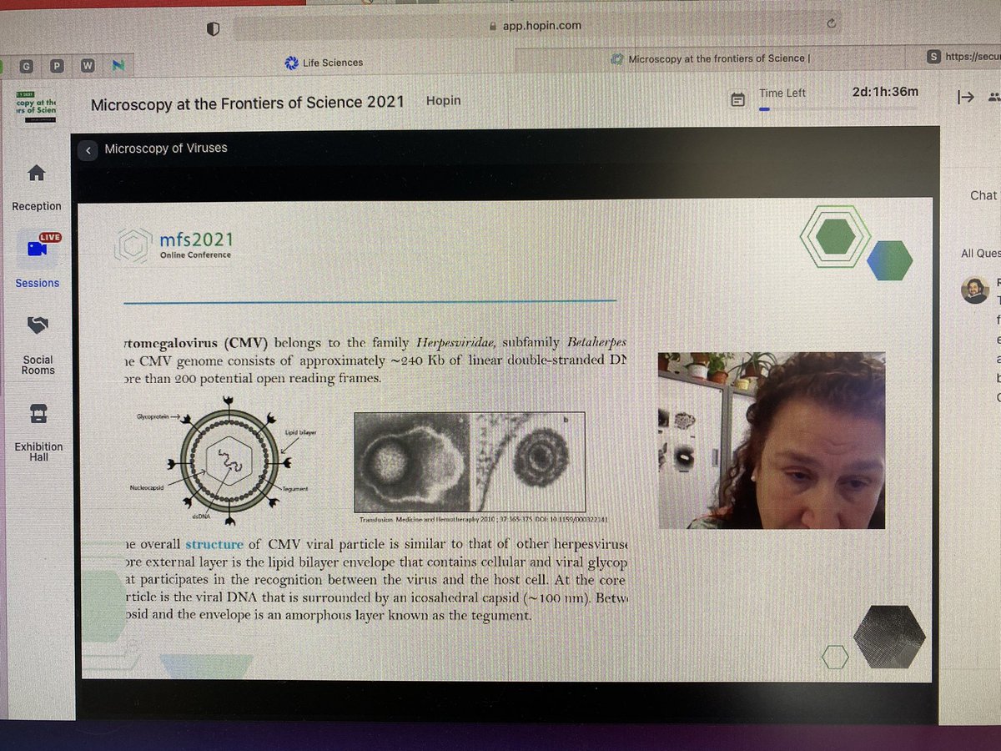Viewport: 1001px width, 751px height.
Task: Switch to Microscopy at the frontiers tab
Action: tap(711, 58)
